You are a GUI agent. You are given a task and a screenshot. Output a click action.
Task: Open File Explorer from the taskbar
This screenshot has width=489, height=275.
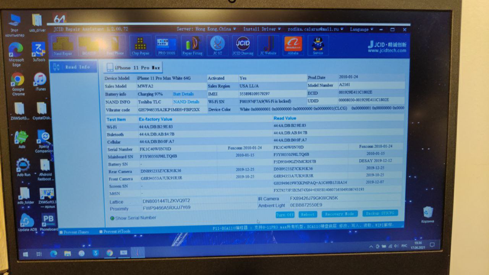pyautogui.click(x=67, y=254)
